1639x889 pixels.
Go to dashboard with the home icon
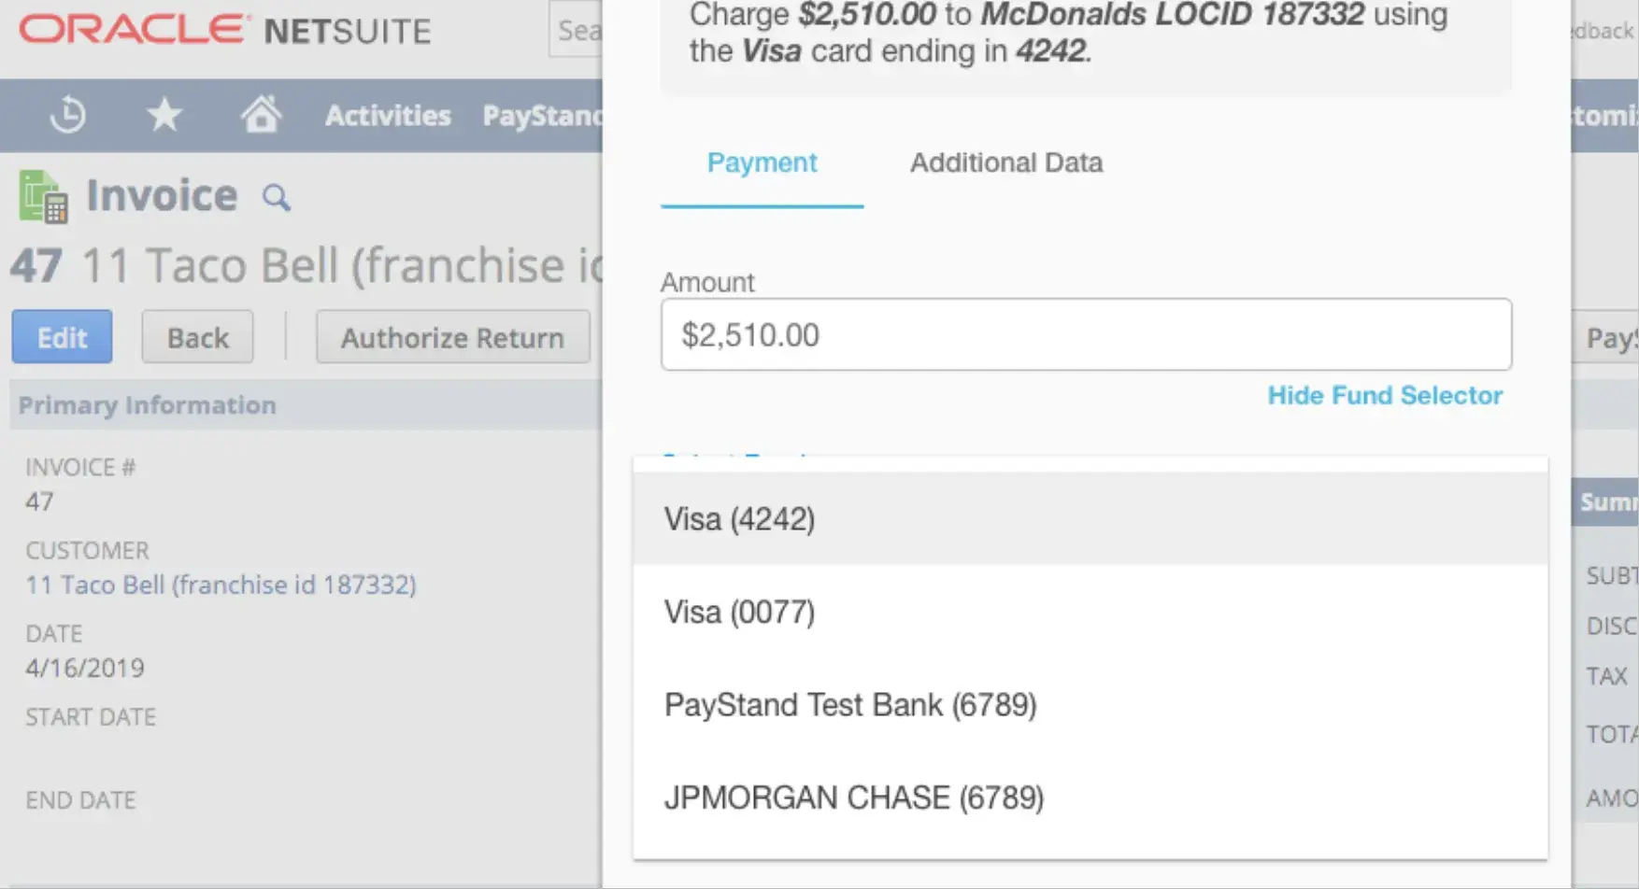click(262, 114)
